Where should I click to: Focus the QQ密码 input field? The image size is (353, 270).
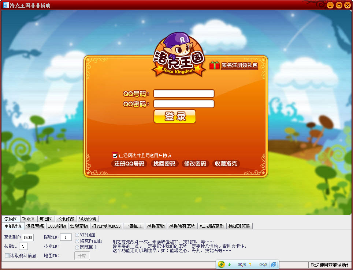(x=184, y=104)
